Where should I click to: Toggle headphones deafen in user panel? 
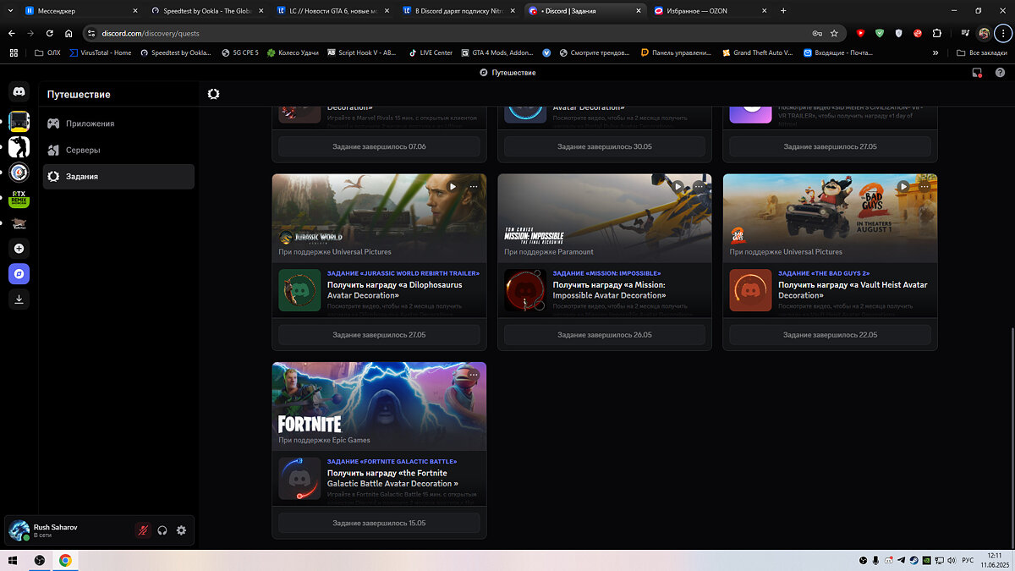162,530
